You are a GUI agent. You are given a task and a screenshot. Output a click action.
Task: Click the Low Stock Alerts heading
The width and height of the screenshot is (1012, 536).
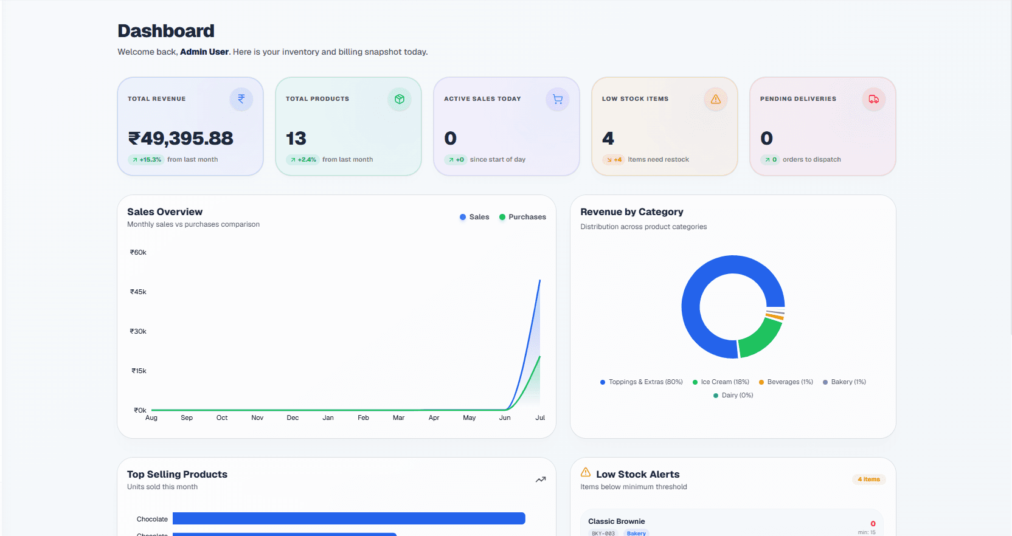(x=638, y=475)
